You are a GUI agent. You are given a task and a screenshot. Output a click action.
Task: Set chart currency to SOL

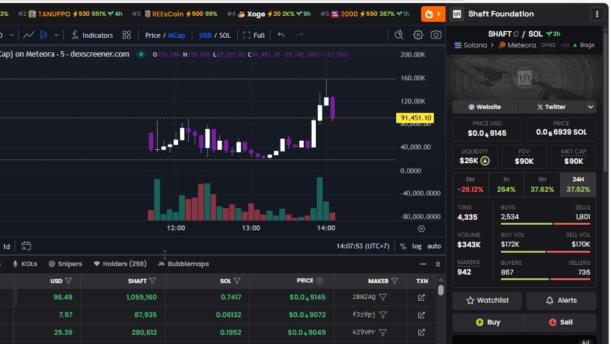[x=225, y=35]
